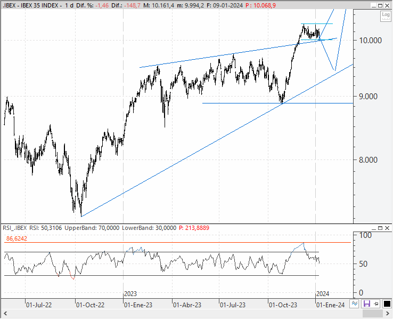The height and width of the screenshot is (319, 393).
Task: Click the 'P: 10.068,9' price label
Action: point(260,5)
